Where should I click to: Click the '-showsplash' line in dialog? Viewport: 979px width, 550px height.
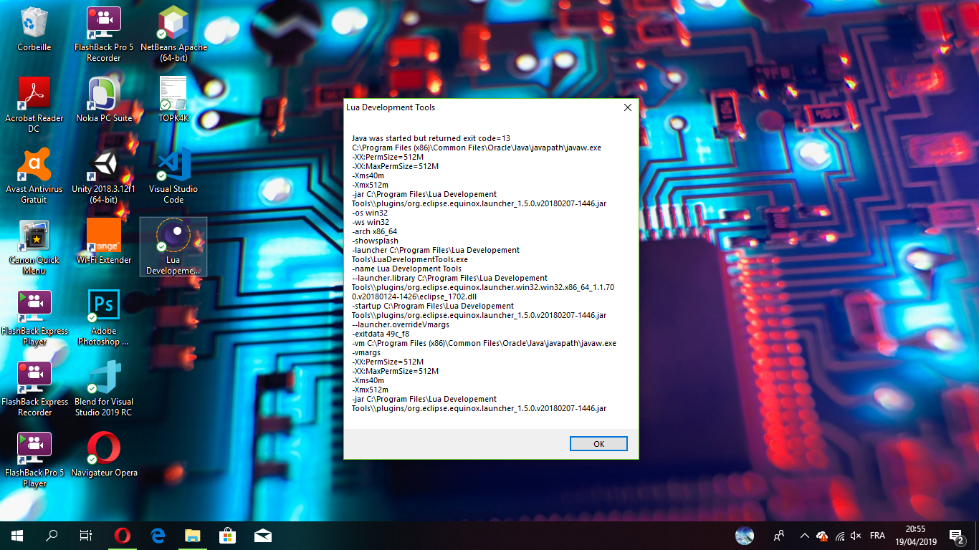(375, 241)
